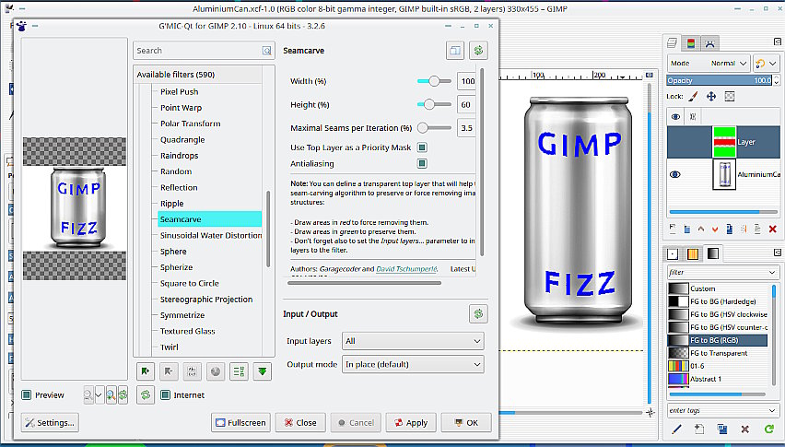Click the Fullscreen button
This screenshot has height=447, width=785.
coord(240,422)
